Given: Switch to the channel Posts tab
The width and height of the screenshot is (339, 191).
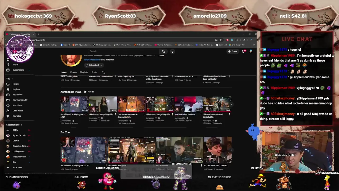Looking at the screenshot, I should click(94, 72).
